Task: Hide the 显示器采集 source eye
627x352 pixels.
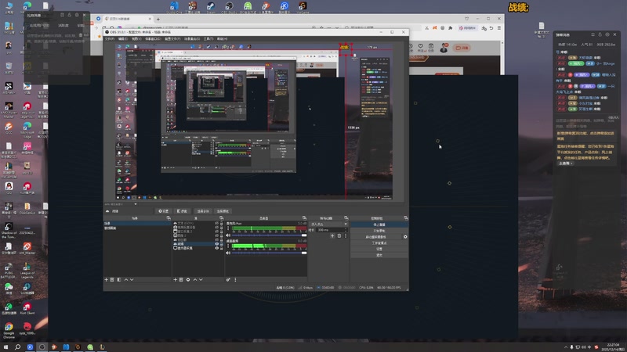Action: 217,248
